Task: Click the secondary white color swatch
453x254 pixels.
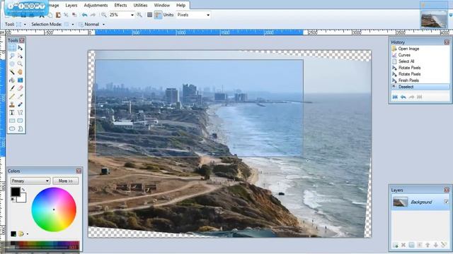Action: [23, 199]
